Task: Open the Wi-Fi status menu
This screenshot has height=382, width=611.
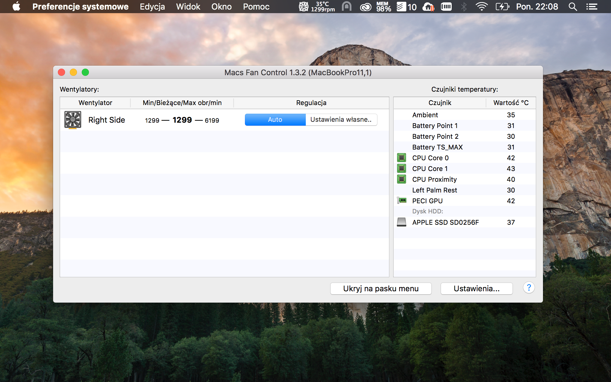Action: coord(482,7)
